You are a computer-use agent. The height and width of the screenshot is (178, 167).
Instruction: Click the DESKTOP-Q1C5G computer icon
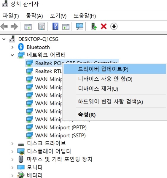click(x=12, y=39)
